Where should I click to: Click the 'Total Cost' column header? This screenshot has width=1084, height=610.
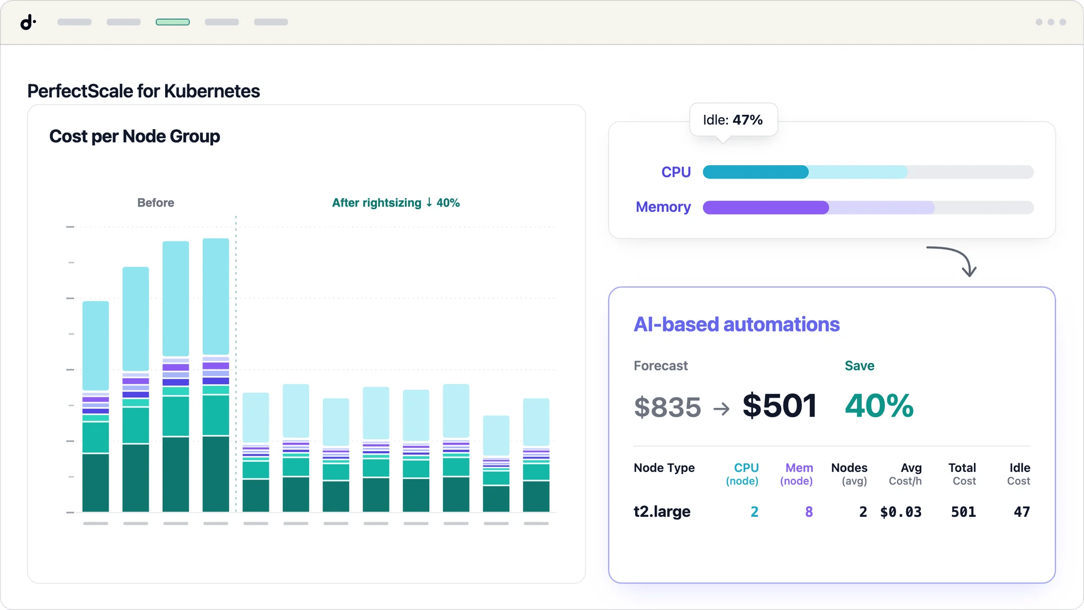click(x=962, y=474)
